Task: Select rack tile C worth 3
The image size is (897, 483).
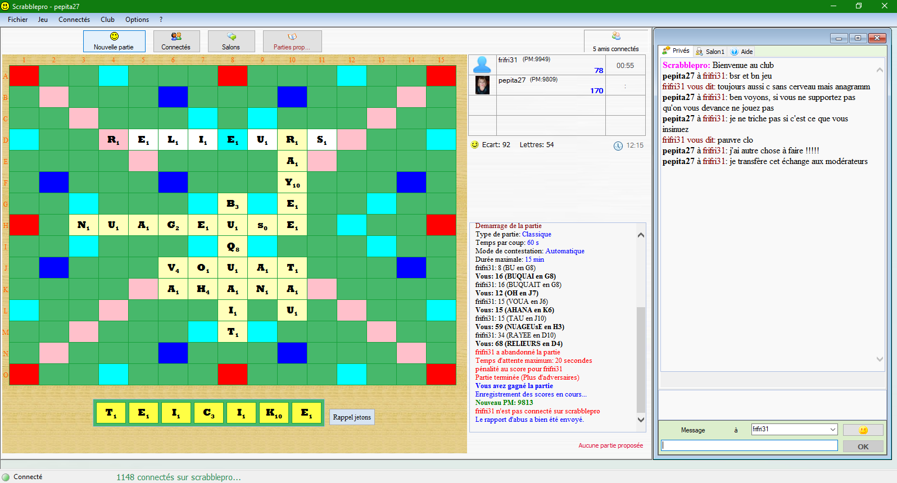Action: coord(209,413)
